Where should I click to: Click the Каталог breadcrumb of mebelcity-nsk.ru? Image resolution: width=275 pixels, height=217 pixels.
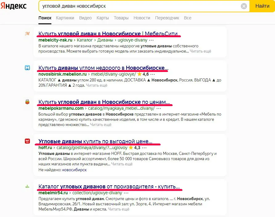(85, 40)
